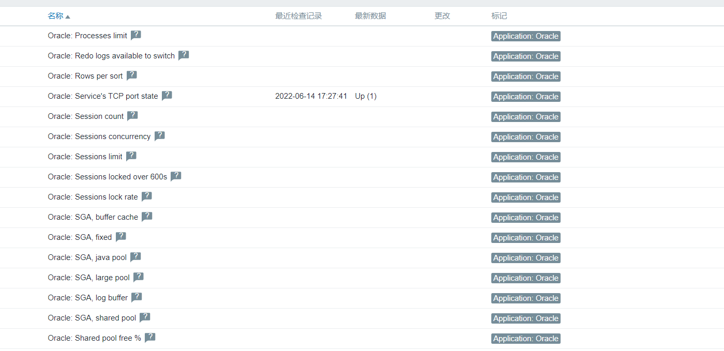Open help icon for SGA, buffer cache
The height and width of the screenshot is (351, 724).
point(147,217)
